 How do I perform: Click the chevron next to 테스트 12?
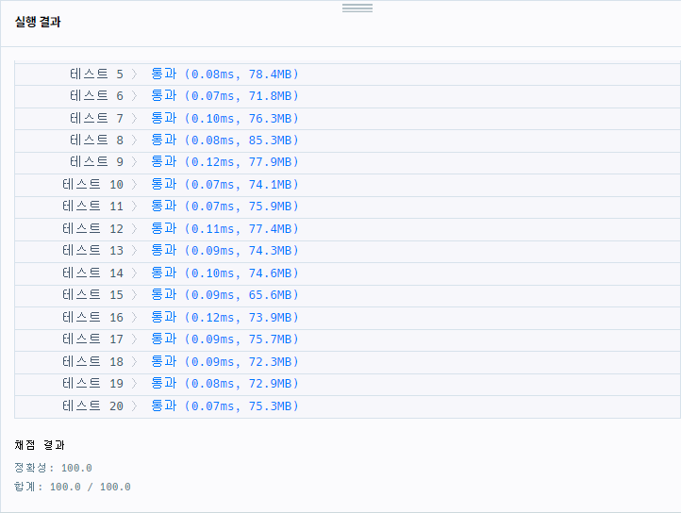click(134, 229)
